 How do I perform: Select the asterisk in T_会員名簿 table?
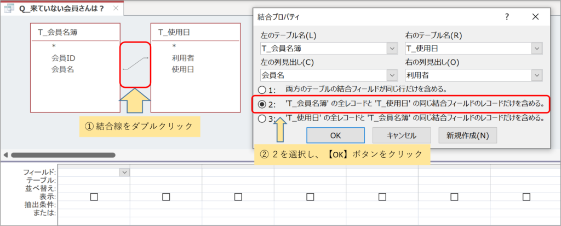53,46
